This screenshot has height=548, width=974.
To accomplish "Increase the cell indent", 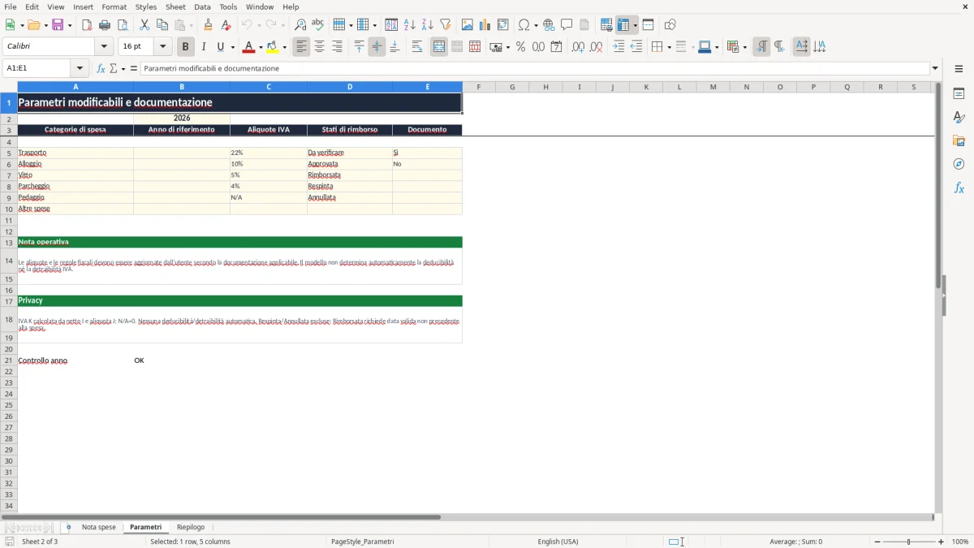I will (618, 47).
